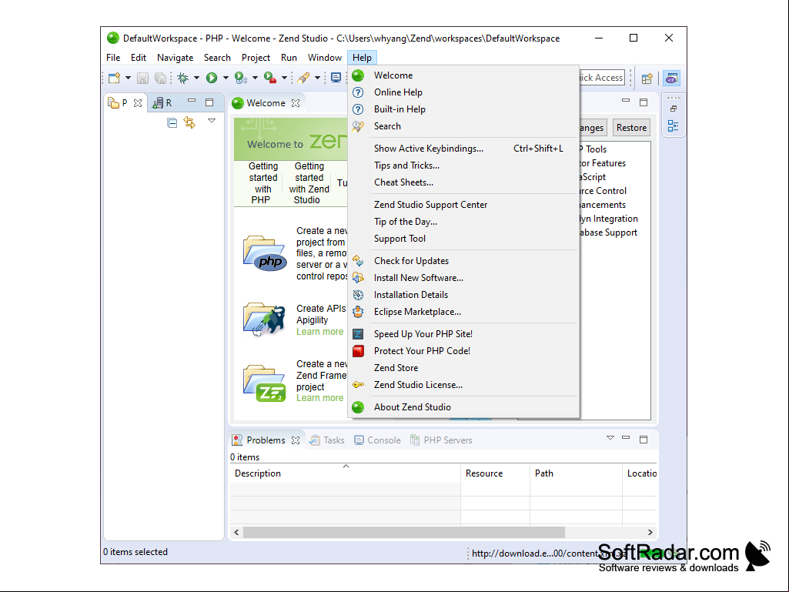Click the Problems horizontal scrollbar thumb
This screenshot has width=789, height=592.
coord(403,532)
